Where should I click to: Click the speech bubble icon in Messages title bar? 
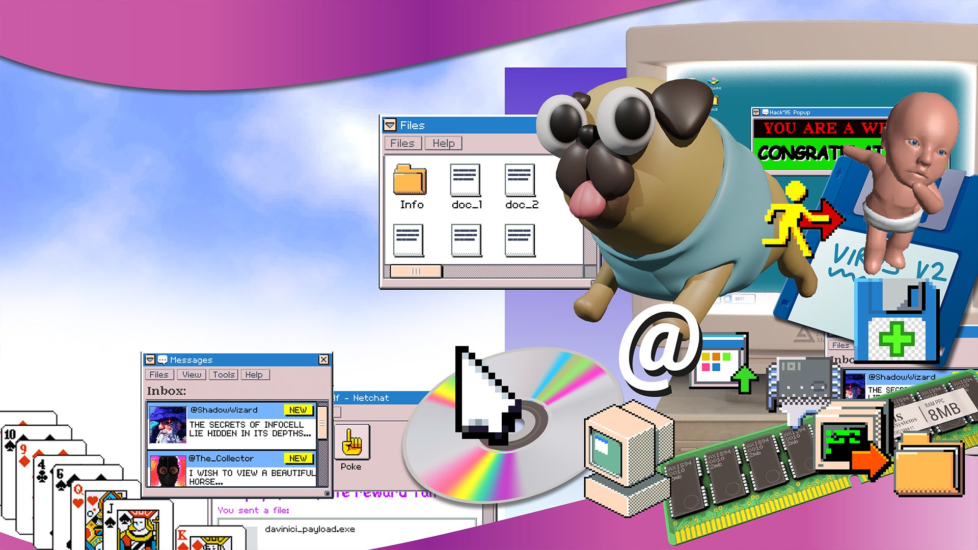pos(162,360)
